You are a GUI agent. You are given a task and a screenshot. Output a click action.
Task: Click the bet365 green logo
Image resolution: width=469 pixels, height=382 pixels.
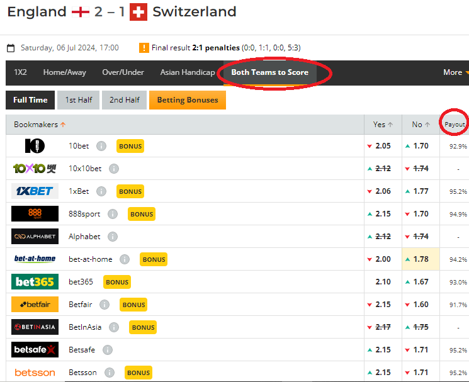(x=35, y=282)
